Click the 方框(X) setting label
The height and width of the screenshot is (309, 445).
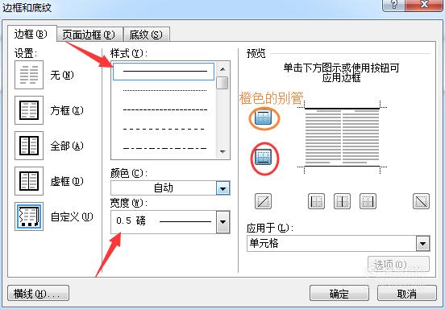[67, 110]
